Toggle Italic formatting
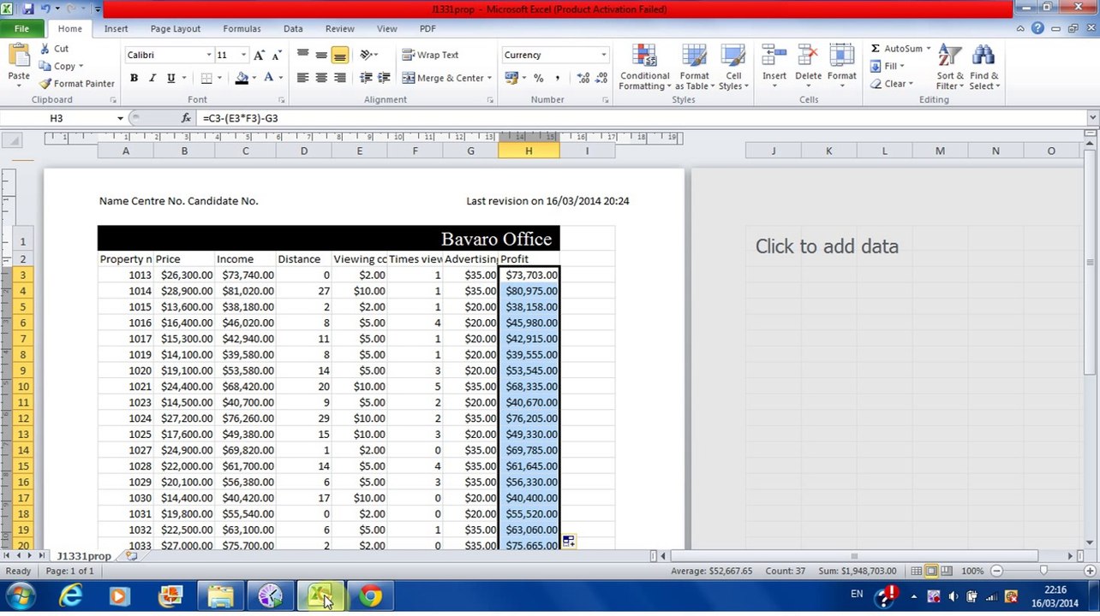 click(x=152, y=78)
